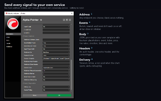The image size is (161, 101).
Task: Click the info icon beside Alpha Pointer title
Action: [41, 20]
